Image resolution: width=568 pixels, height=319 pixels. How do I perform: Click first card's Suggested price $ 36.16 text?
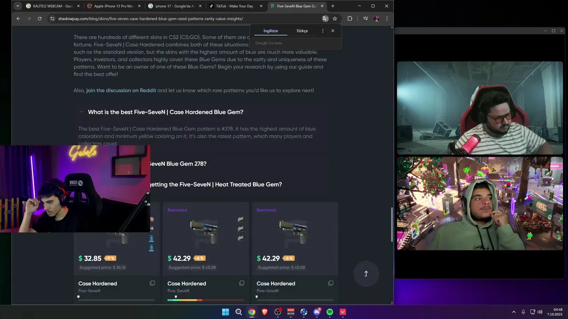coord(103,268)
